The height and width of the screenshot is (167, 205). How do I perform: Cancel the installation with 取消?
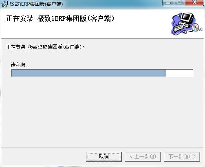click(104, 157)
